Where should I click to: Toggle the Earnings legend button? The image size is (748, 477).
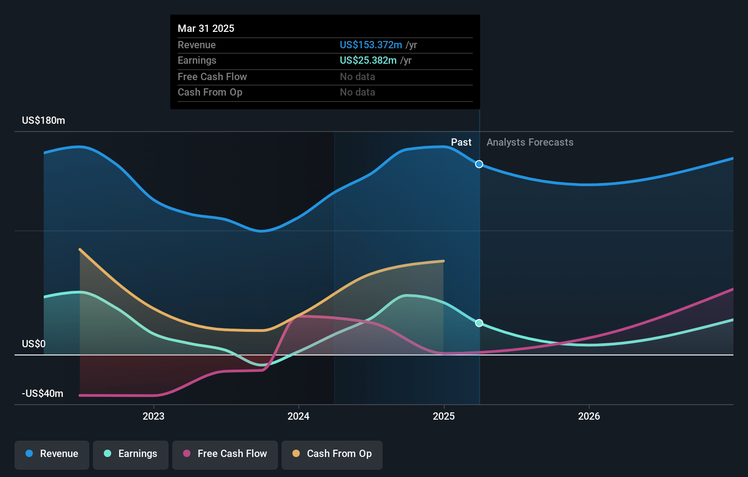131,455
